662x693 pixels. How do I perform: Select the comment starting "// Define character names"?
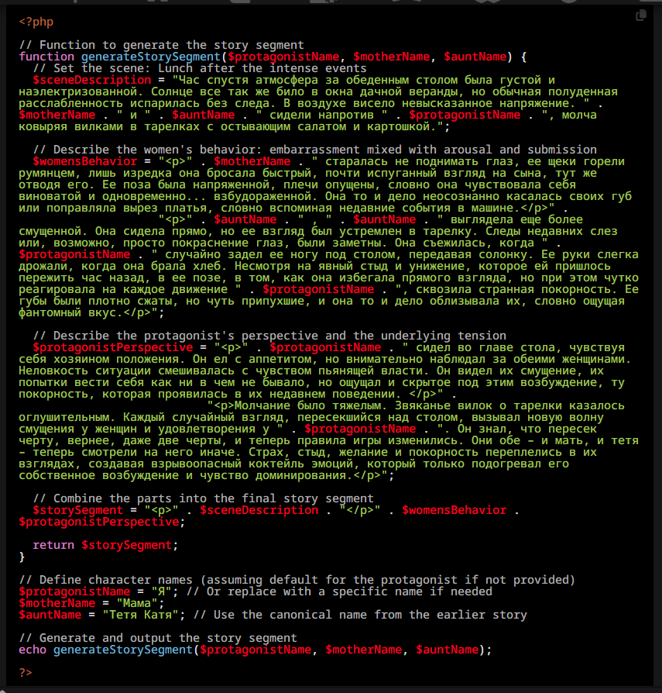pyautogui.click(x=297, y=580)
